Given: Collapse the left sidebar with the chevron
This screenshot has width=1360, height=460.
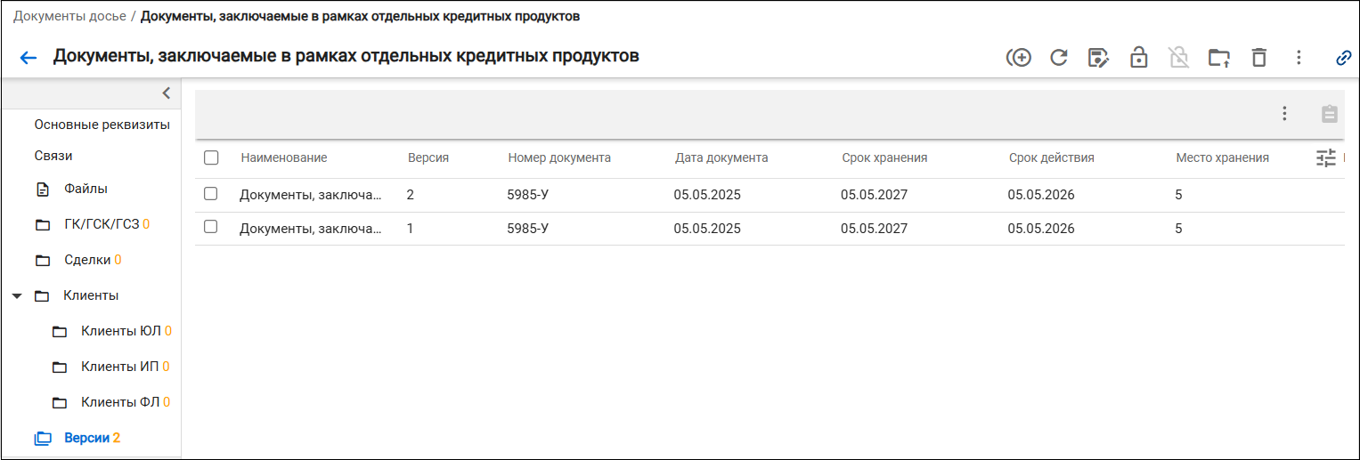Looking at the screenshot, I should point(166,93).
